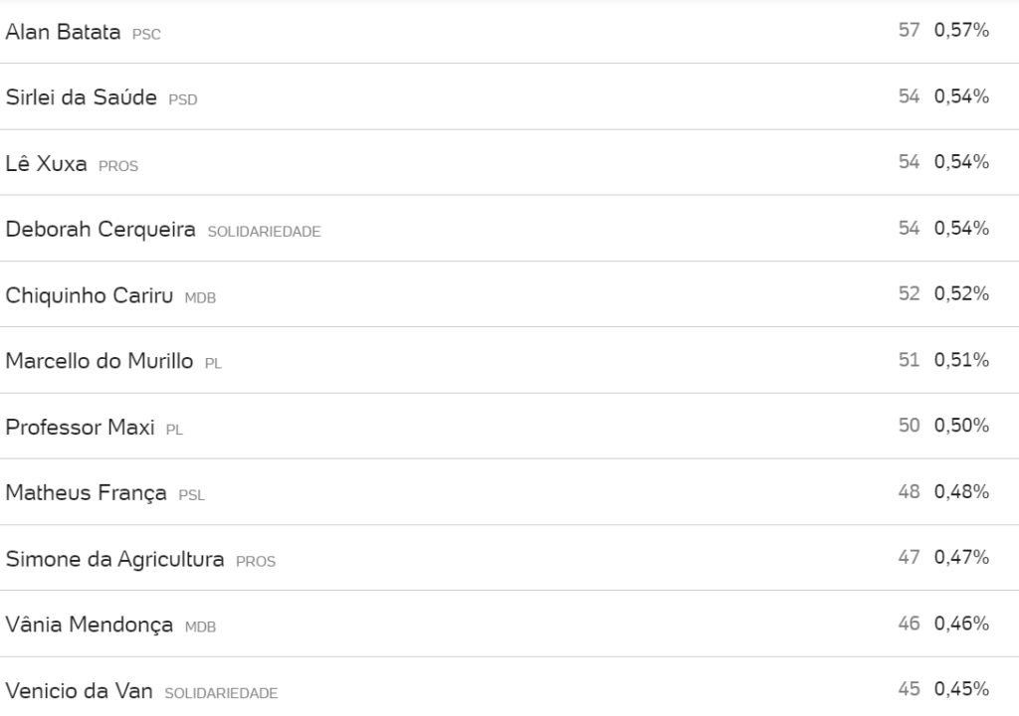This screenshot has height=716, width=1019.
Task: Open the Marcello do Murillo name
Action: [99, 361]
